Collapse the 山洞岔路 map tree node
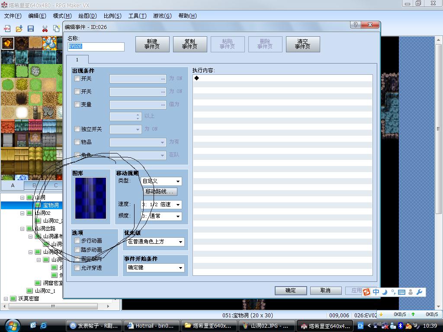Screen dimensions: 443x332 [22, 229]
